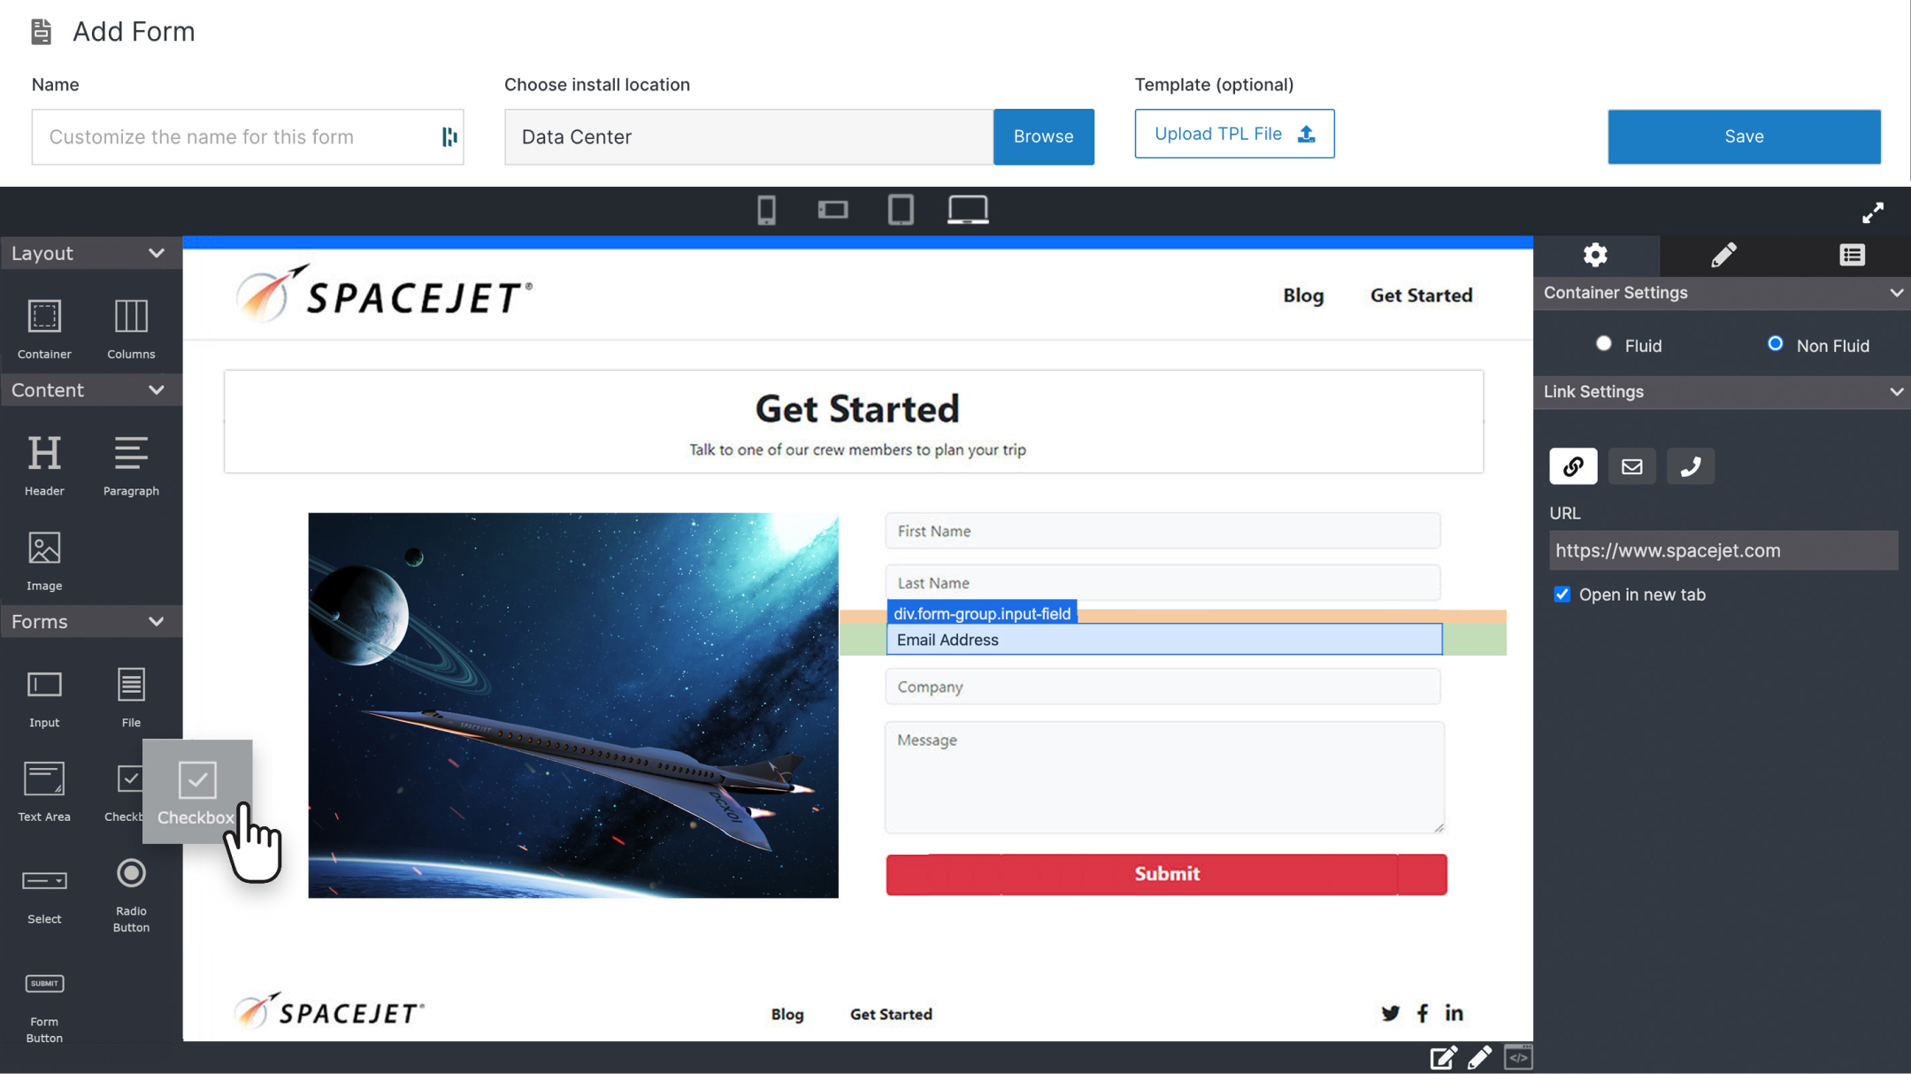
Task: Select the Radio Button form element
Action: tap(131, 895)
